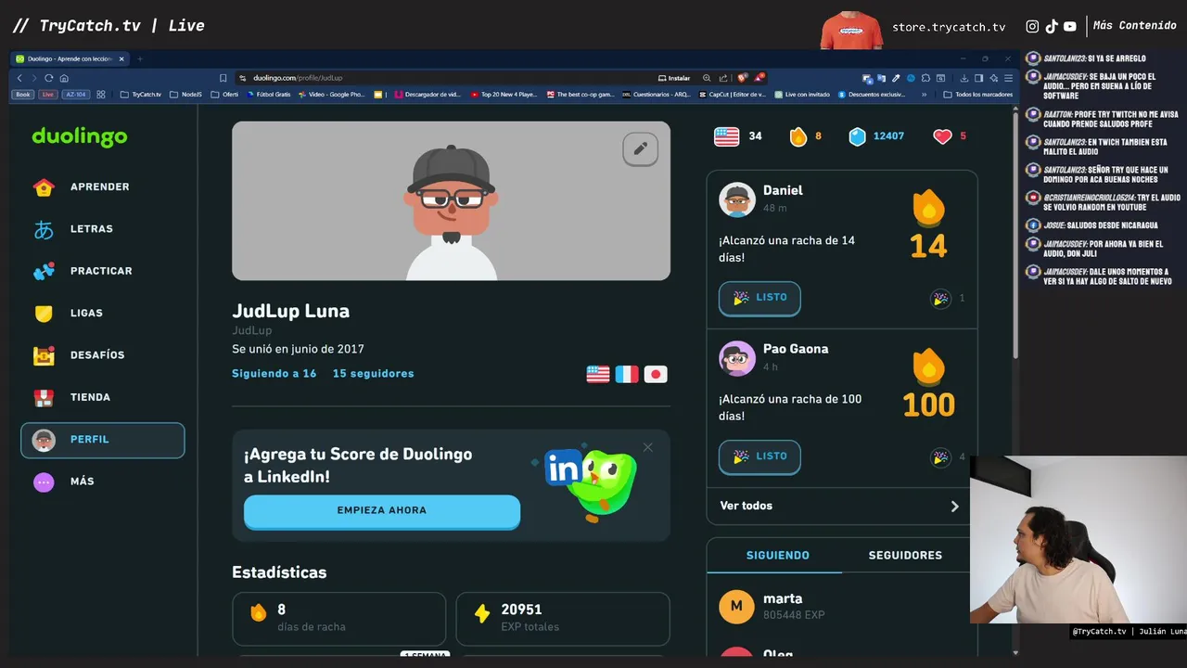The width and height of the screenshot is (1187, 668).
Task: Open the Desafíos chest icon
Action: coord(44,355)
